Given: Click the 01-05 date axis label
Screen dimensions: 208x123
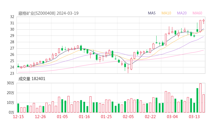Looking at the screenshot, I should (62, 117).
